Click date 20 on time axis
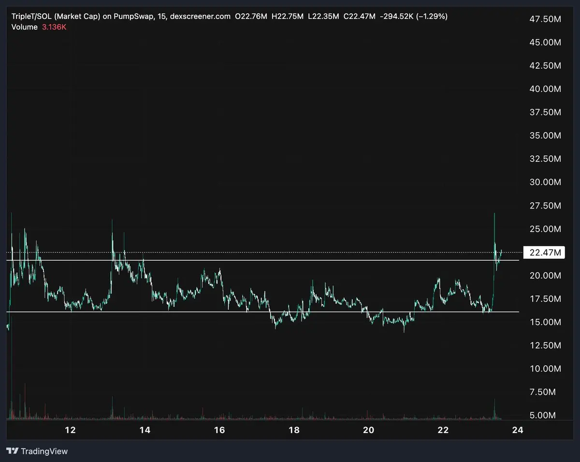The width and height of the screenshot is (580, 462). pos(369,430)
